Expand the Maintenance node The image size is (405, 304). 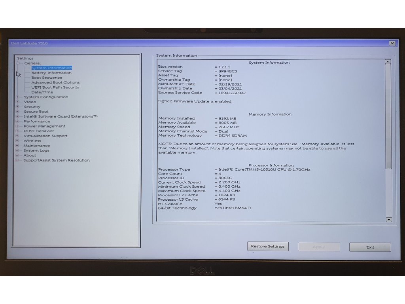coord(17,146)
